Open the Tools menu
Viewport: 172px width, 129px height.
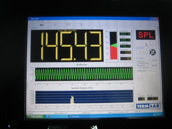point(38,21)
